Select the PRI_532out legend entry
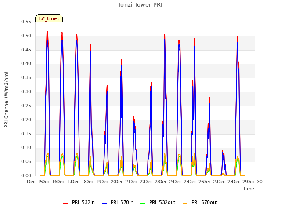 [x=158, y=202]
